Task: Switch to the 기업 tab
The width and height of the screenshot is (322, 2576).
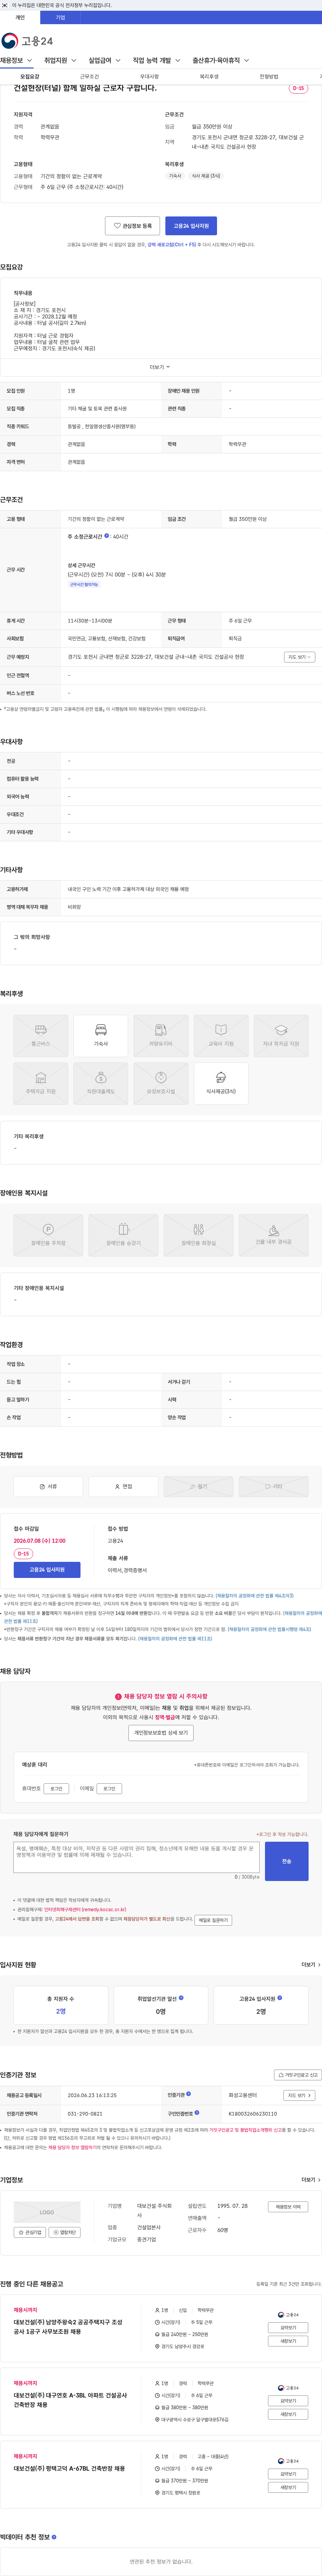Action: 60,17
